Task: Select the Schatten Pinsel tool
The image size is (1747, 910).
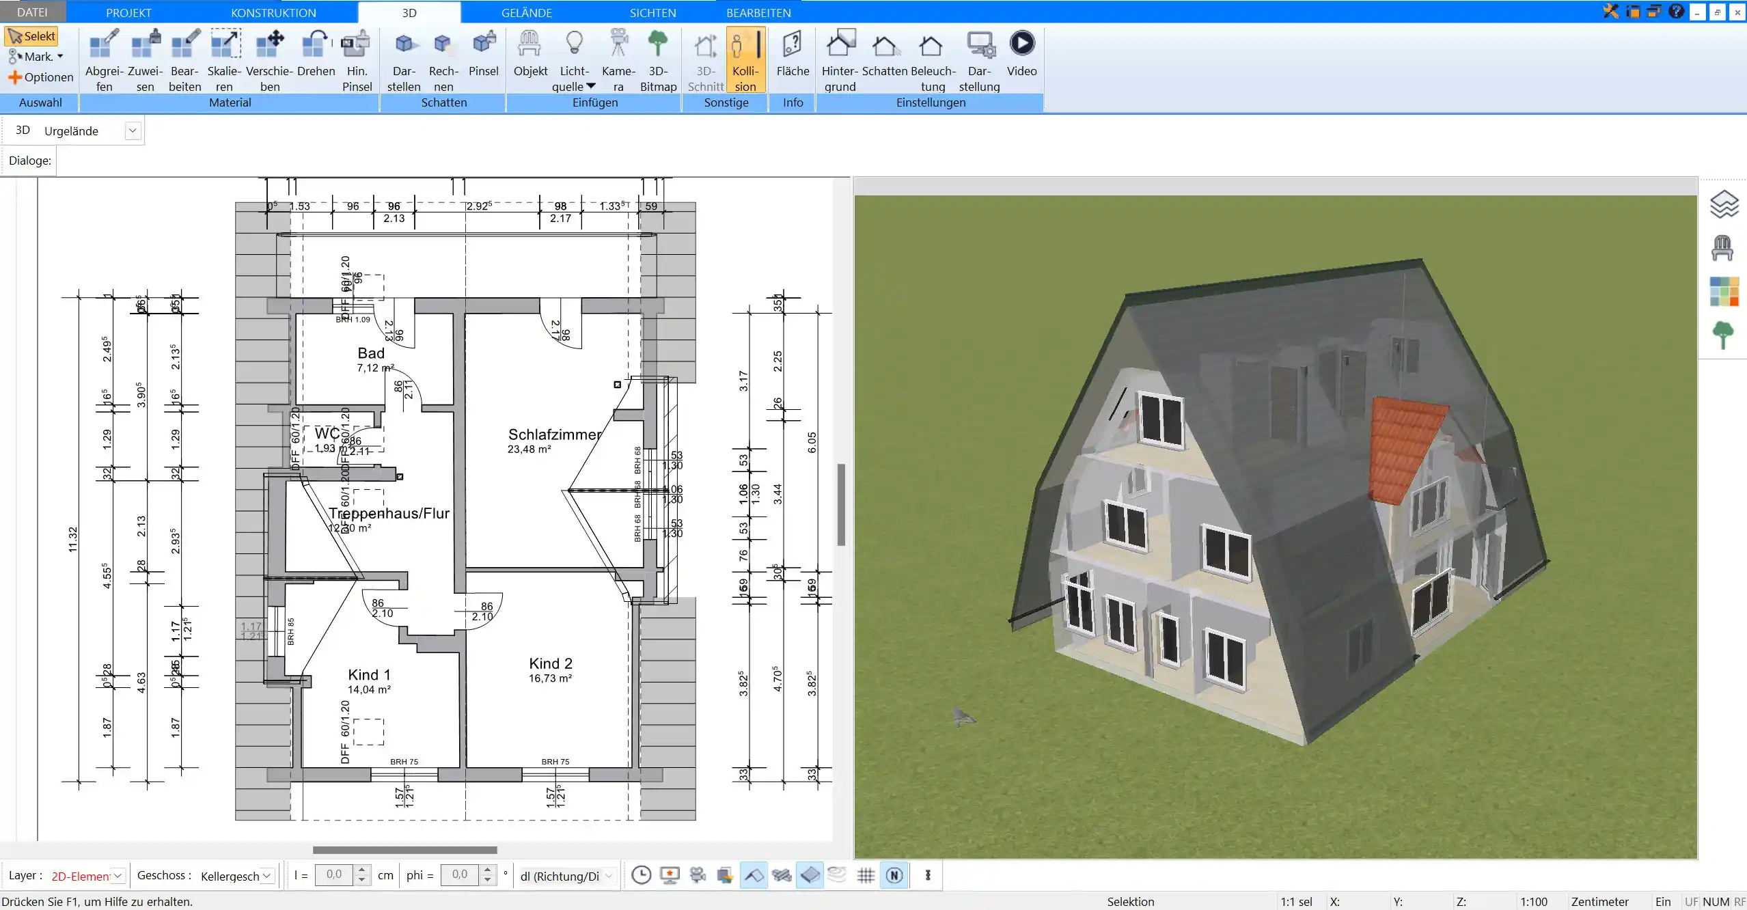Action: [x=484, y=53]
